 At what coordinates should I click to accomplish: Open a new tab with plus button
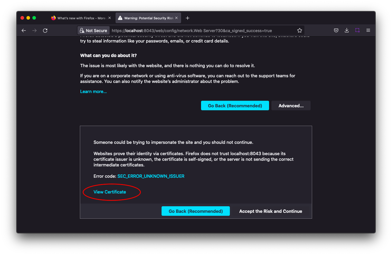coord(187,18)
